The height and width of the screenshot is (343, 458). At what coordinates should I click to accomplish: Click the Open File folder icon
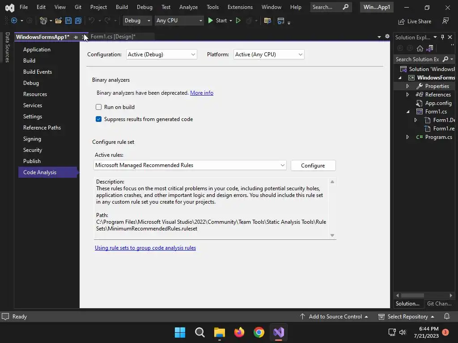coord(59,21)
